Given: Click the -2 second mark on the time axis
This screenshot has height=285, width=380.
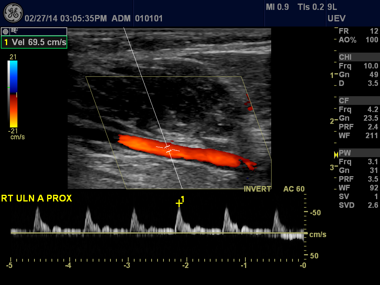Looking at the screenshot, I should [x=185, y=265].
